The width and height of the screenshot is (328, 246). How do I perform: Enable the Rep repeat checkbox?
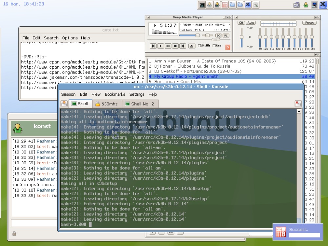(x=217, y=46)
